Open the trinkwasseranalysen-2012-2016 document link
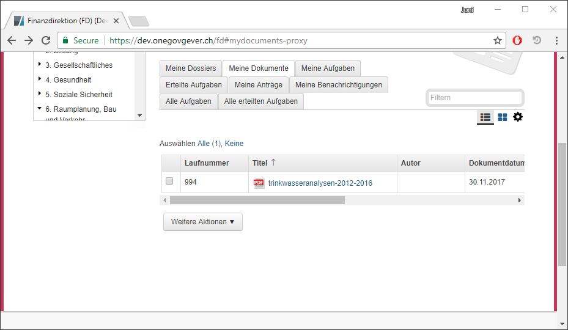The width and height of the screenshot is (568, 330). (320, 183)
